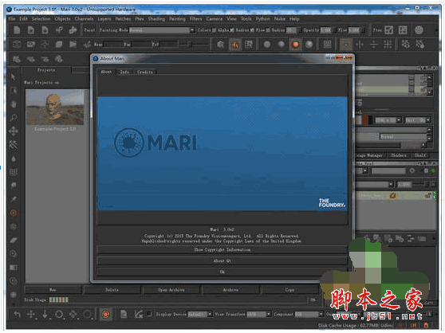This screenshot has width=445, height=333.
Task: Switch to the Credits tab in About Mari
Action: click(x=145, y=72)
